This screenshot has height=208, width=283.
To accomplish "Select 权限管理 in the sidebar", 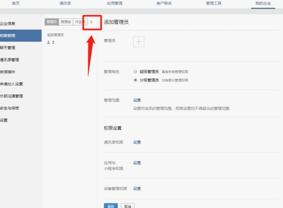I will click(x=21, y=36).
